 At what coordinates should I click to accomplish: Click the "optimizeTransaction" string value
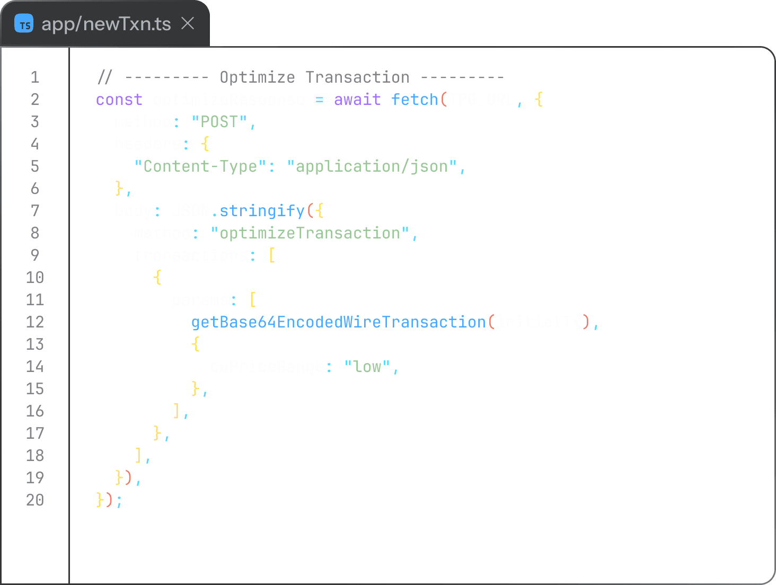pyautogui.click(x=314, y=233)
